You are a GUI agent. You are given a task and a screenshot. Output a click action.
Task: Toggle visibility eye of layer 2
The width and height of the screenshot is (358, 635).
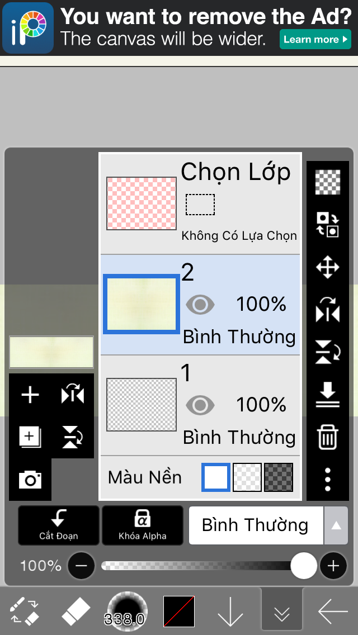200,305
